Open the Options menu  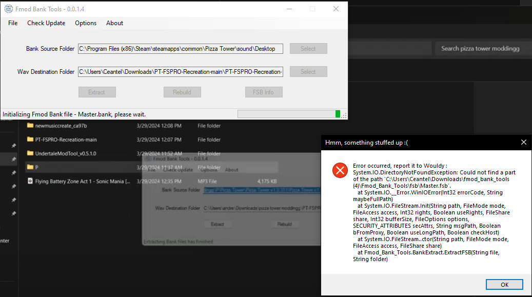tap(85, 23)
